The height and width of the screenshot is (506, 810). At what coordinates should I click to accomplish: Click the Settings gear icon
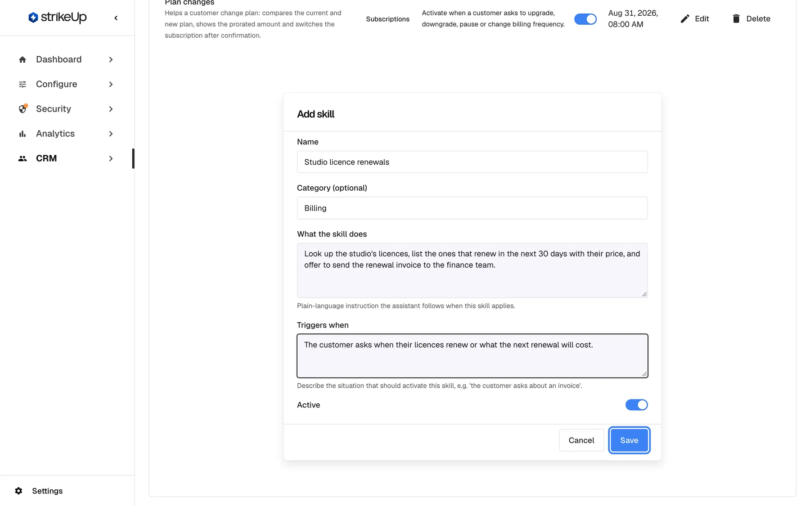point(18,491)
